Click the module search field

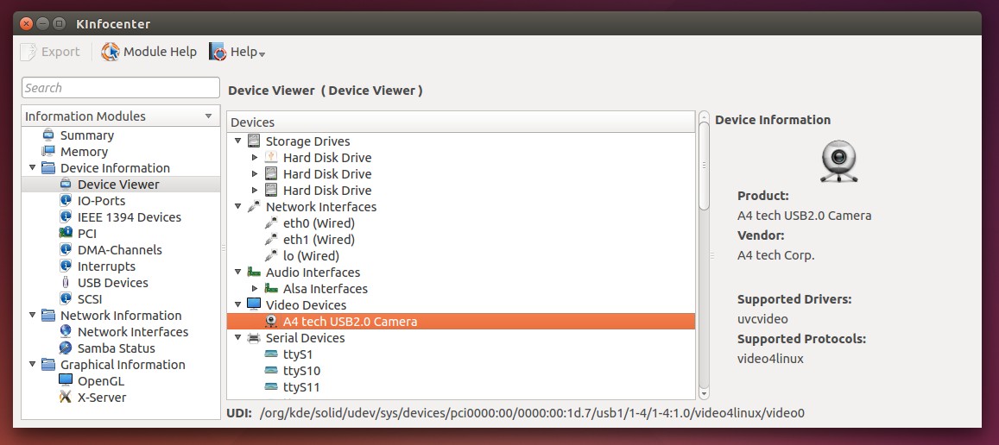point(121,88)
